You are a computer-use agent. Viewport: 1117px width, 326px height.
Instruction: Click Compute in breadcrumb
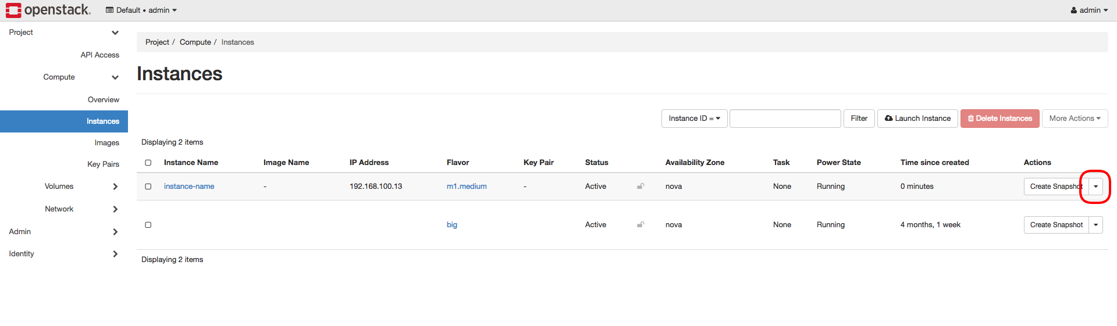click(195, 42)
